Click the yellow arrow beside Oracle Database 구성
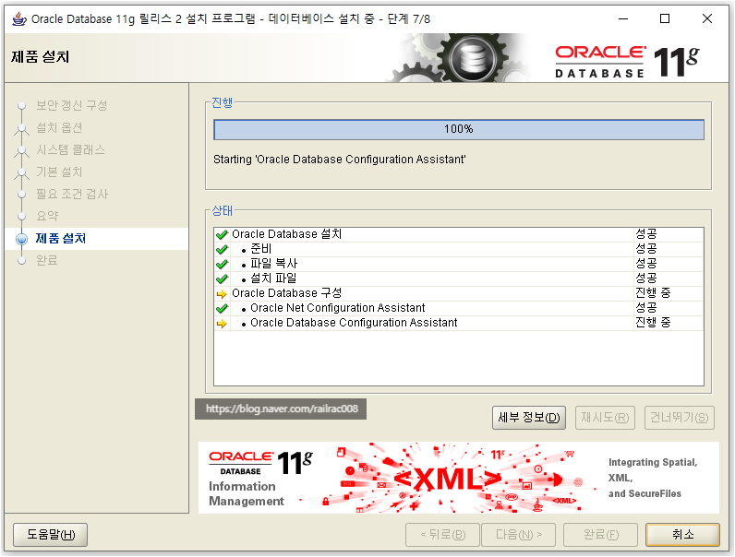735x557 pixels. (x=222, y=294)
